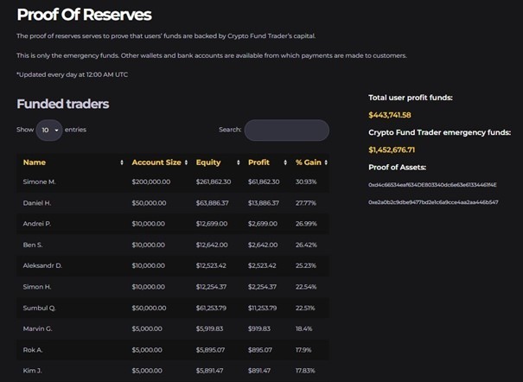Select the Kim J. name cell

click(32, 371)
